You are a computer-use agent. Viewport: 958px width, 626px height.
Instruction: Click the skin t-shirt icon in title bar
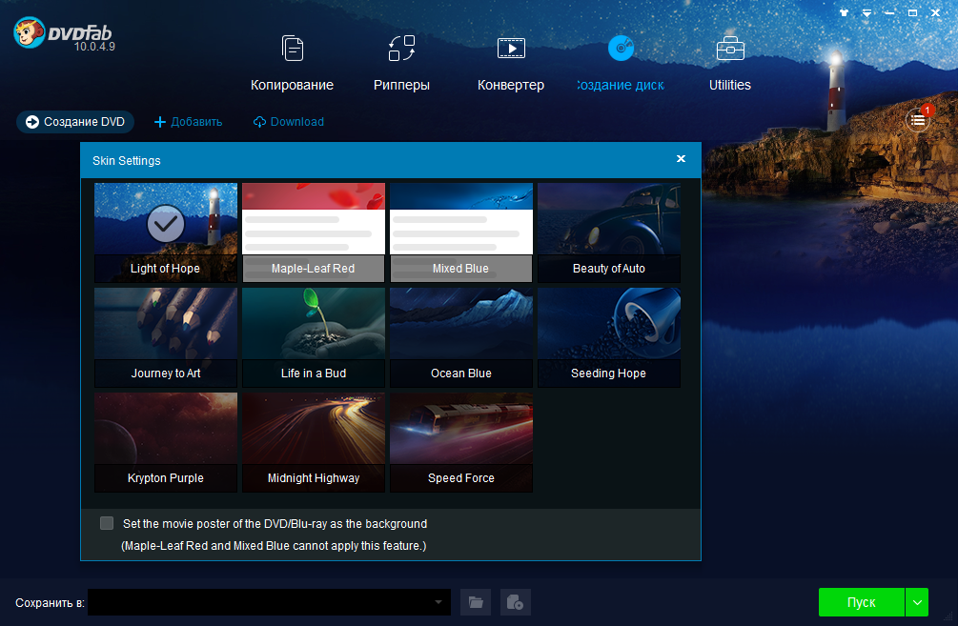(844, 13)
